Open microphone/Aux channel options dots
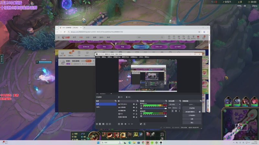Viewport: 259px width, 145px height. [x=141, y=106]
